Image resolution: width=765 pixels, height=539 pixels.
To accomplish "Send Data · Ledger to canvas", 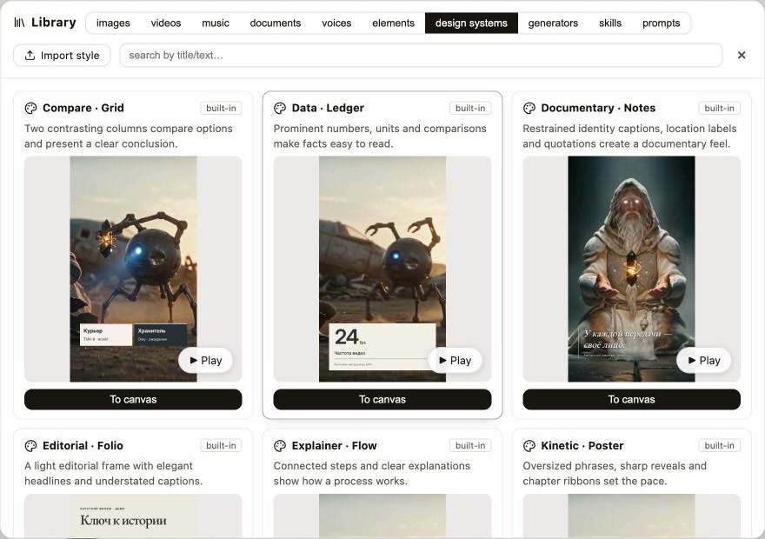I will [382, 400].
